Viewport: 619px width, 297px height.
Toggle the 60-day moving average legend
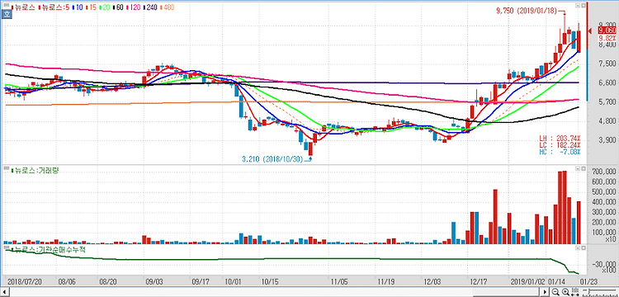click(x=118, y=7)
